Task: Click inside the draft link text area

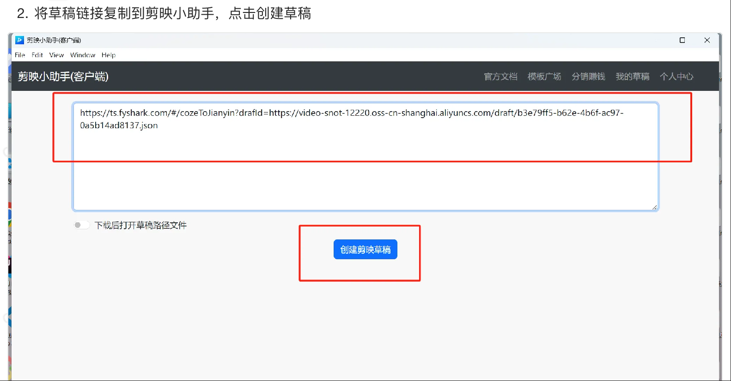Action: pyautogui.click(x=365, y=157)
